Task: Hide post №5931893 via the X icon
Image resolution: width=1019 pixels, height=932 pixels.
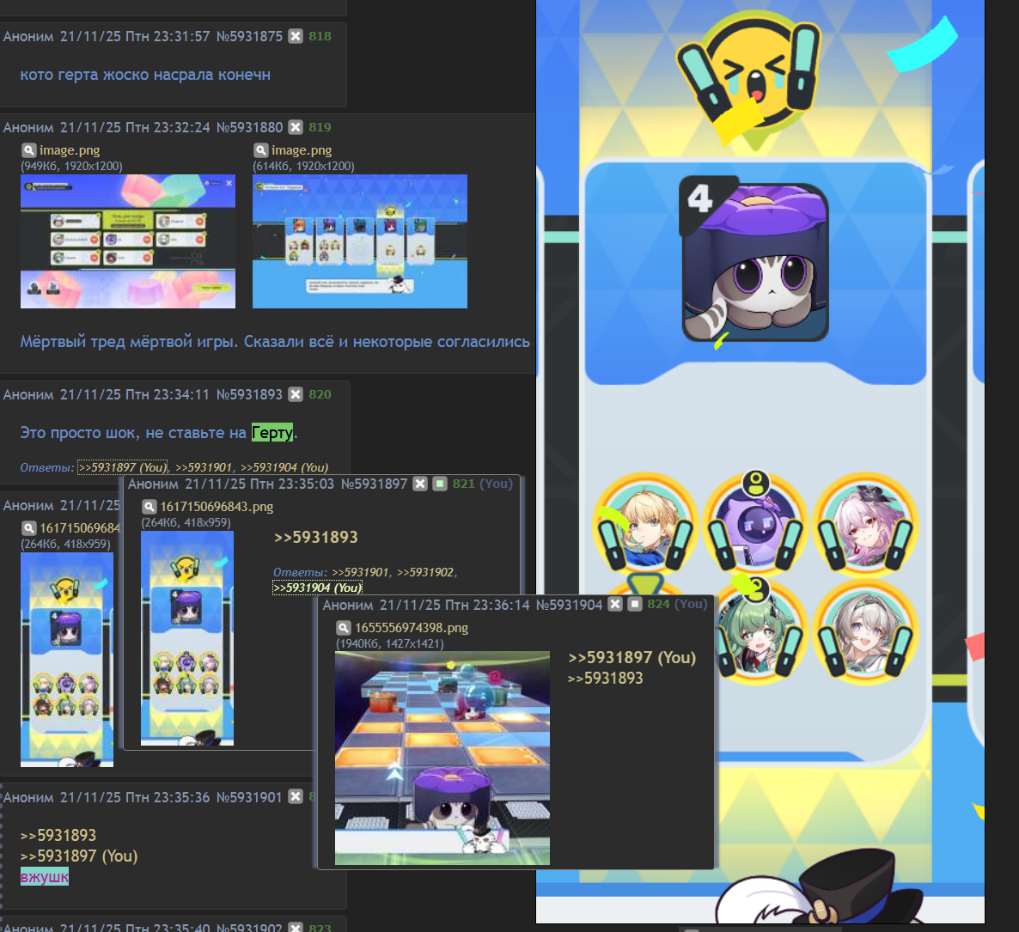Action: pyautogui.click(x=295, y=394)
